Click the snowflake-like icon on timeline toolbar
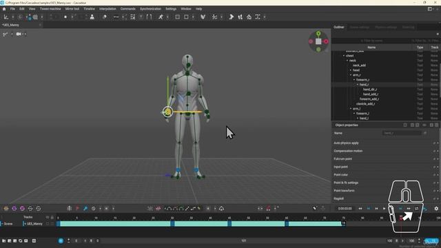Viewport: 441px width, 248px height. [150, 209]
